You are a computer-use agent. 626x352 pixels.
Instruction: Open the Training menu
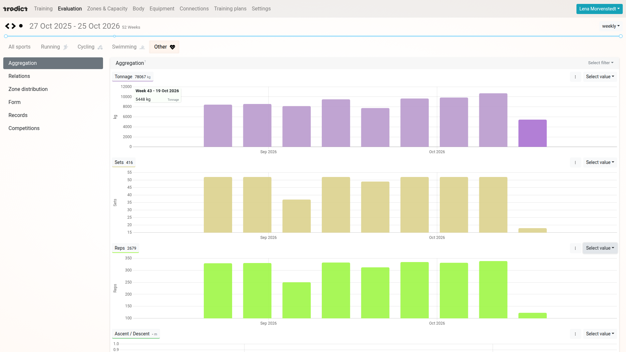point(43,9)
